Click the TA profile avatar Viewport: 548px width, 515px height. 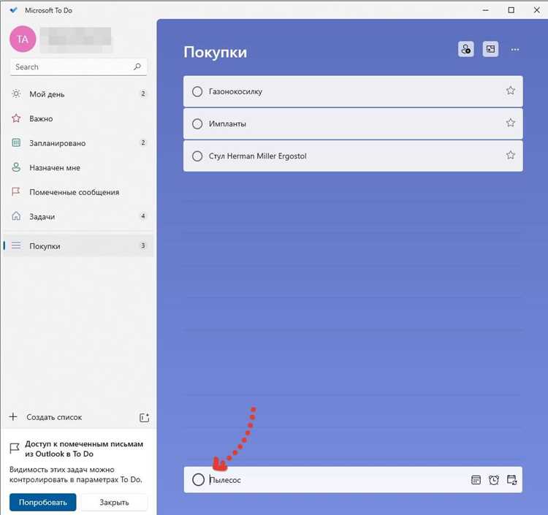23,39
